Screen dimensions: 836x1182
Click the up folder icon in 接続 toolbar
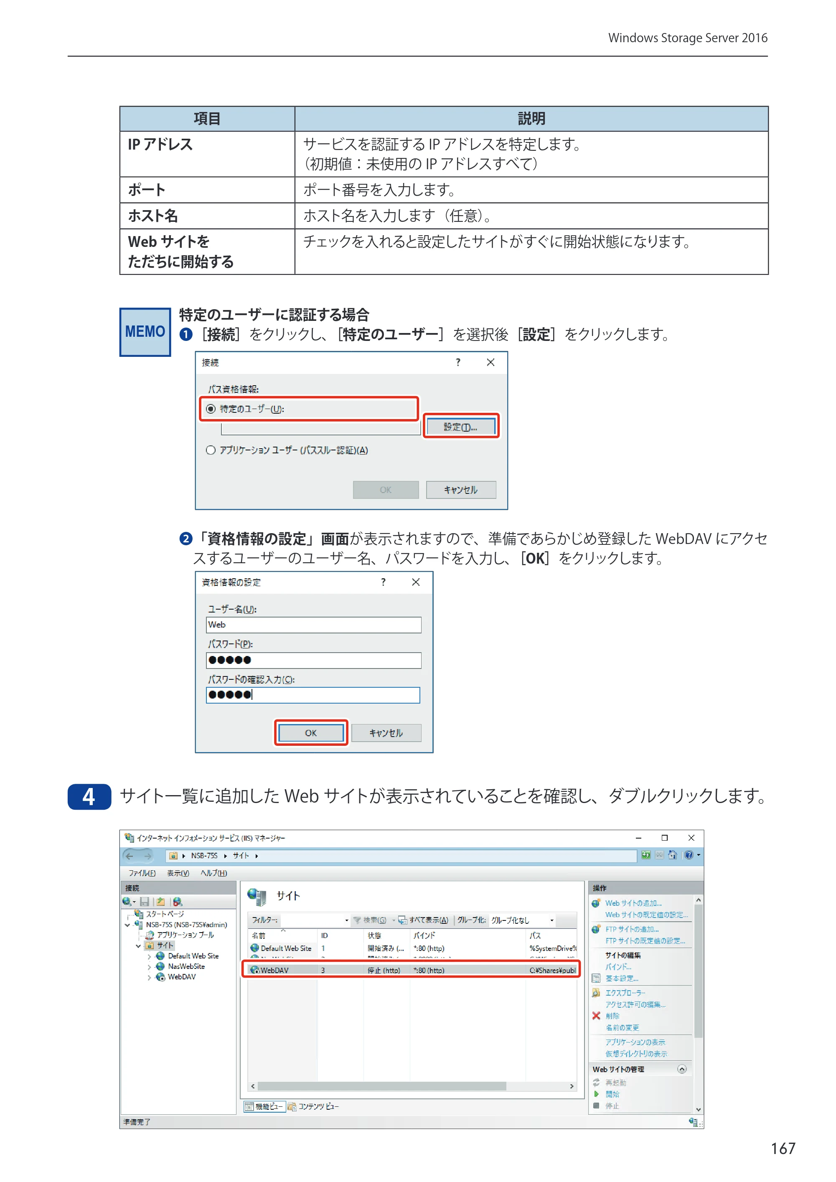(x=160, y=901)
